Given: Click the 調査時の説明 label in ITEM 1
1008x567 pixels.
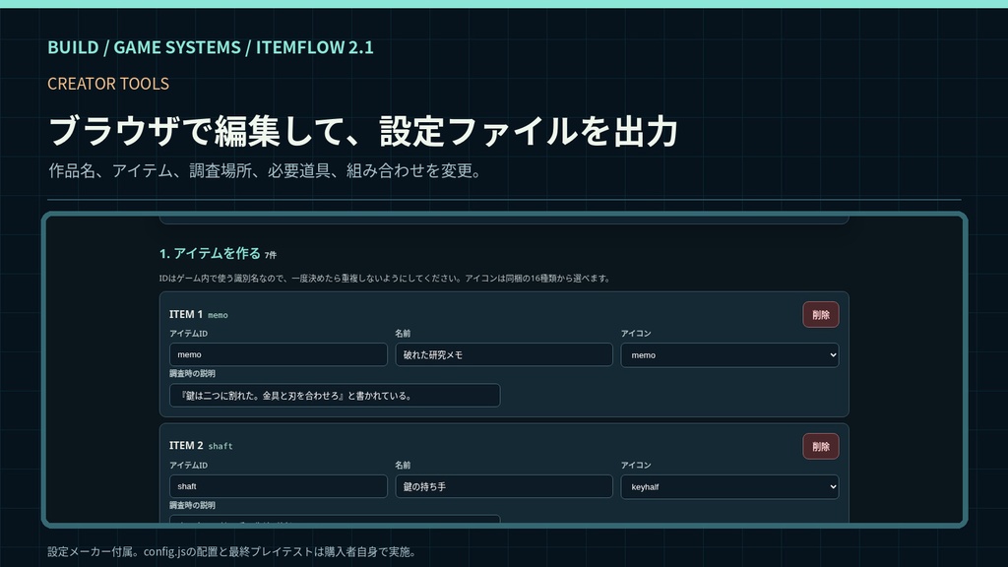Looking at the screenshot, I should click(192, 373).
